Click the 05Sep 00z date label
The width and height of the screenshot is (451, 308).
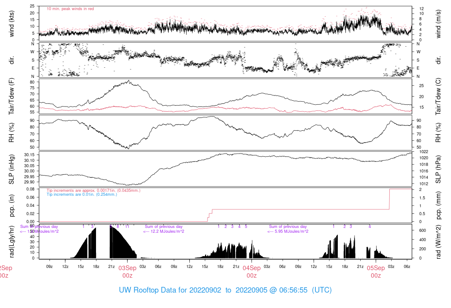[x=376, y=271]
